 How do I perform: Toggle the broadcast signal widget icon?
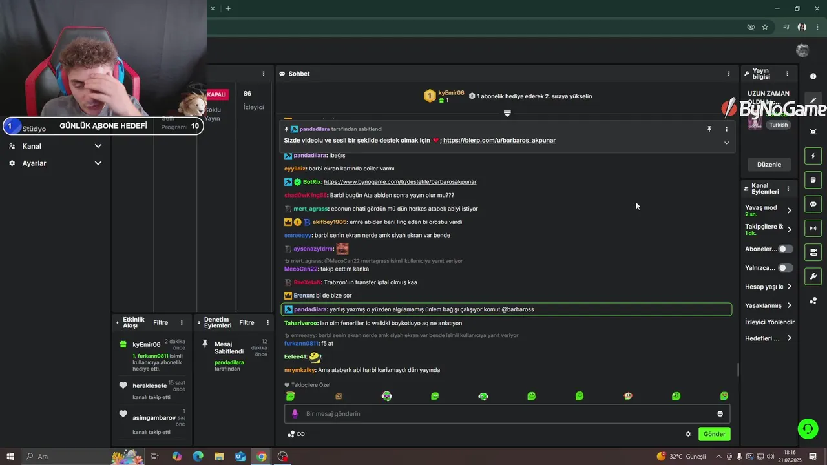click(813, 228)
